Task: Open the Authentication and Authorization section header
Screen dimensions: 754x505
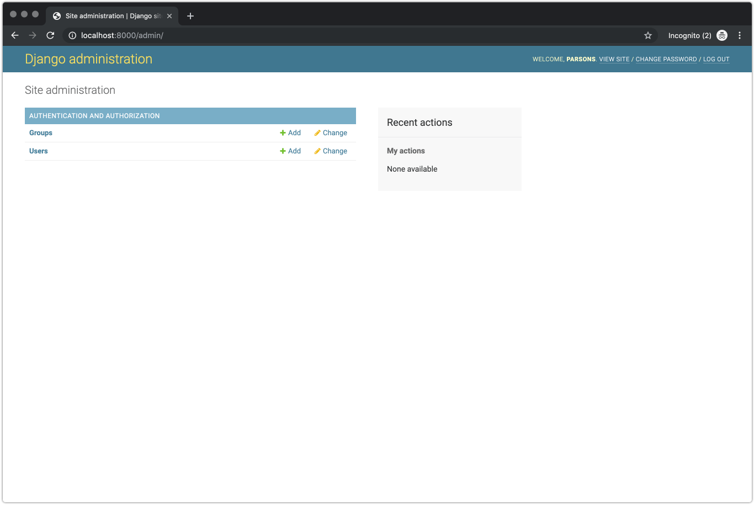Action: pyautogui.click(x=94, y=115)
